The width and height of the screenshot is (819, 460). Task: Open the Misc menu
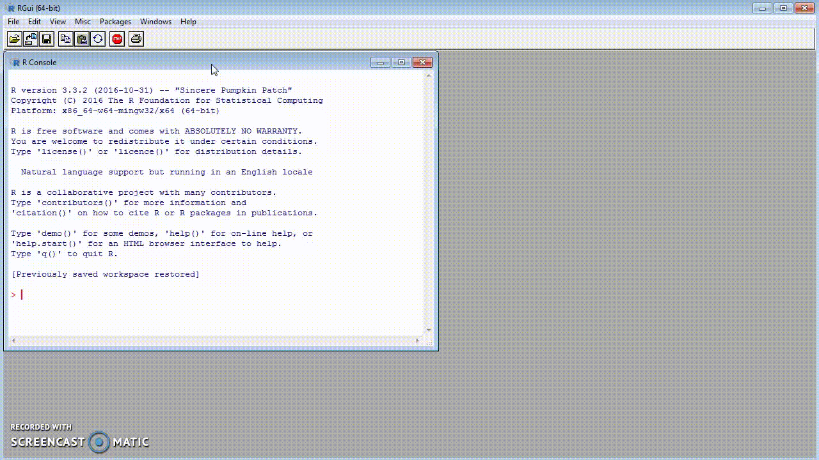[x=83, y=21]
